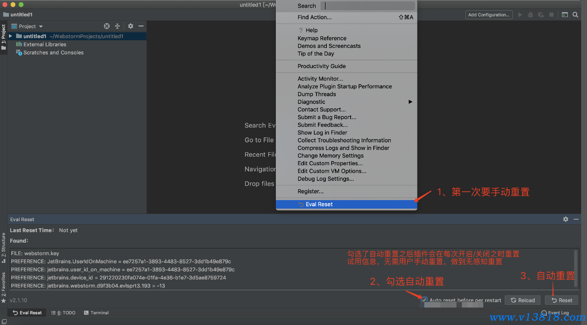Select Submit a Bug Report
The height and width of the screenshot is (325, 587).
(346, 117)
